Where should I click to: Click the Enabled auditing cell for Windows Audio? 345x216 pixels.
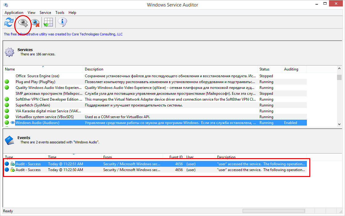pyautogui.click(x=291, y=123)
